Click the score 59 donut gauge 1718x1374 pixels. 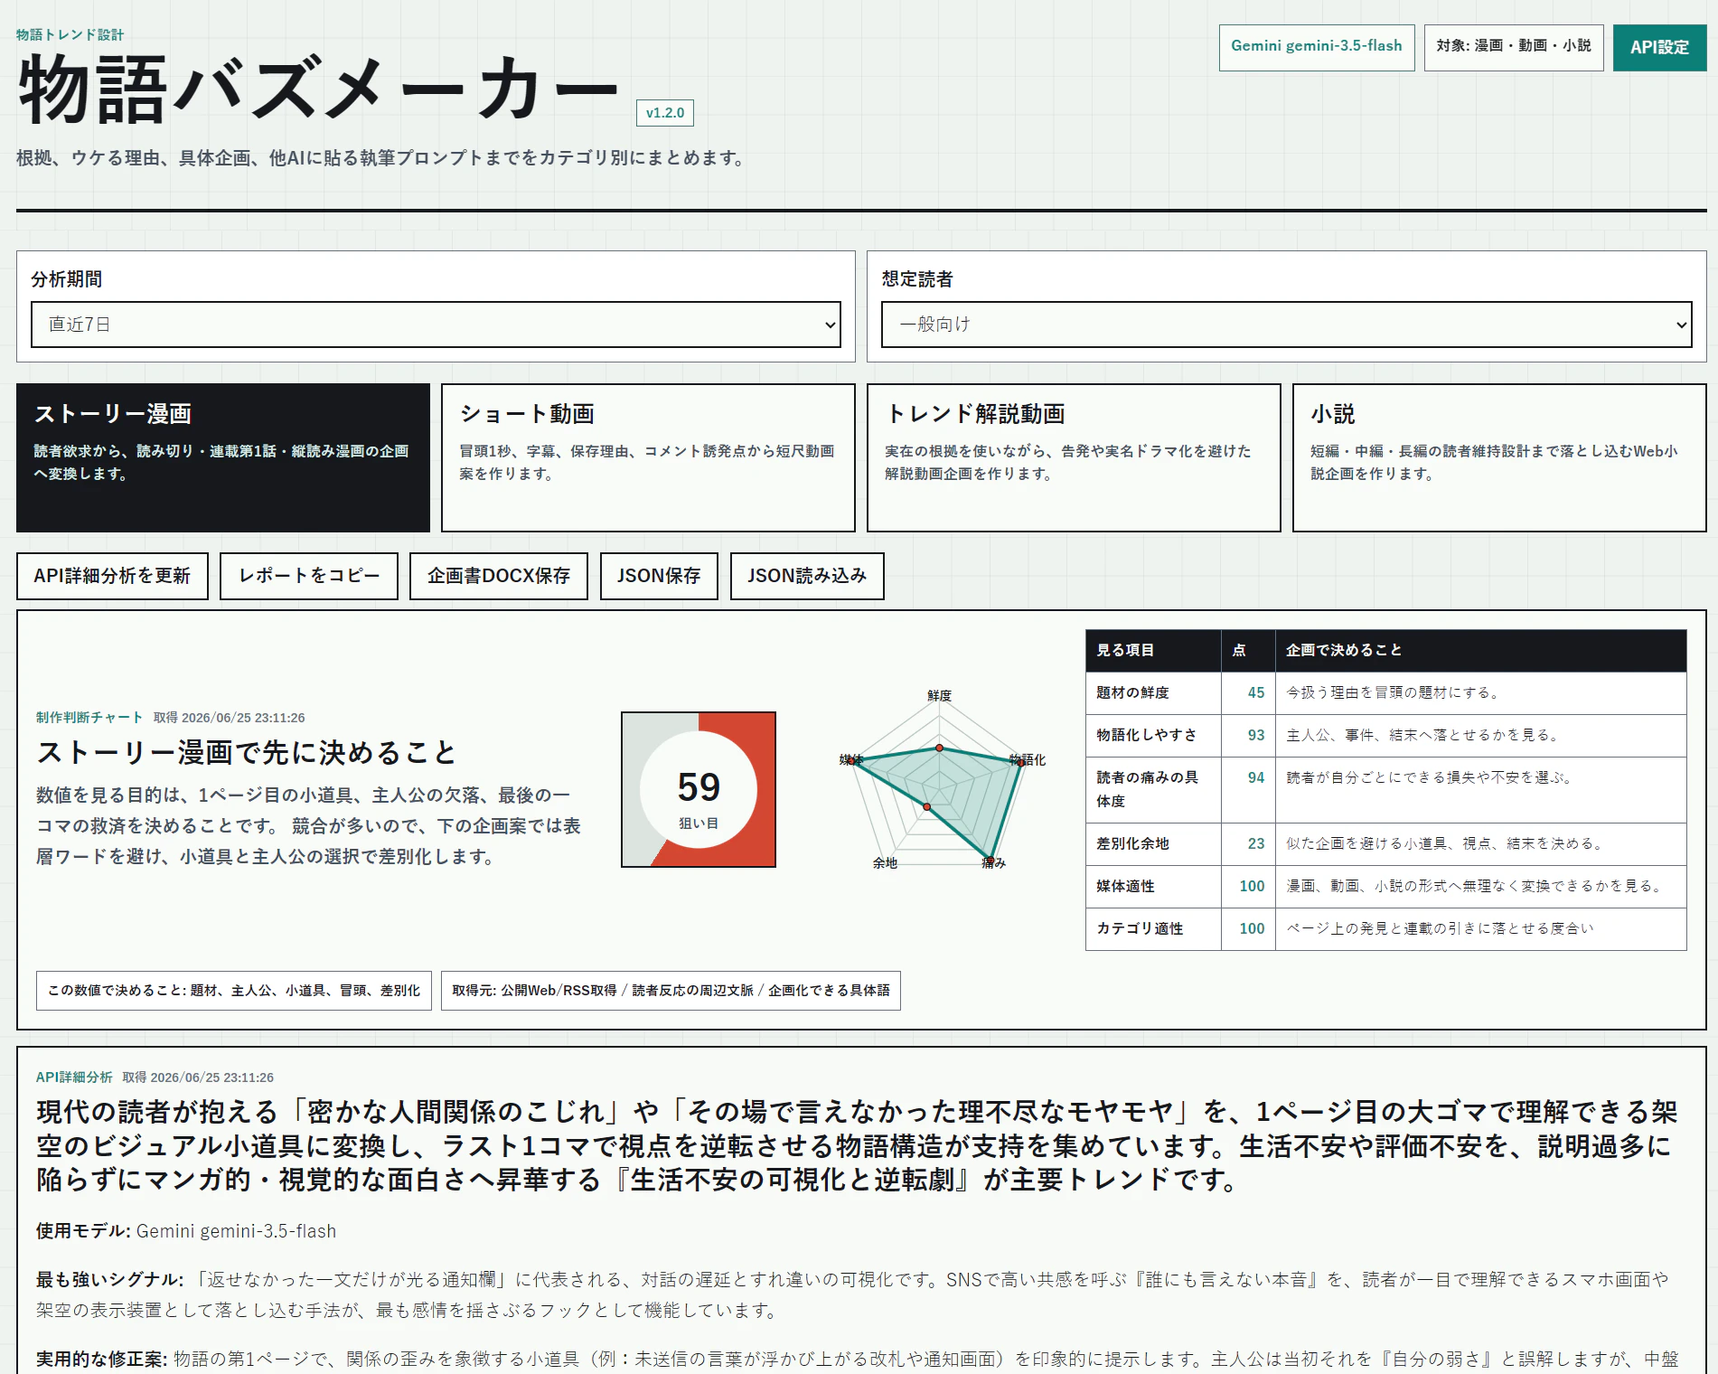pyautogui.click(x=699, y=789)
